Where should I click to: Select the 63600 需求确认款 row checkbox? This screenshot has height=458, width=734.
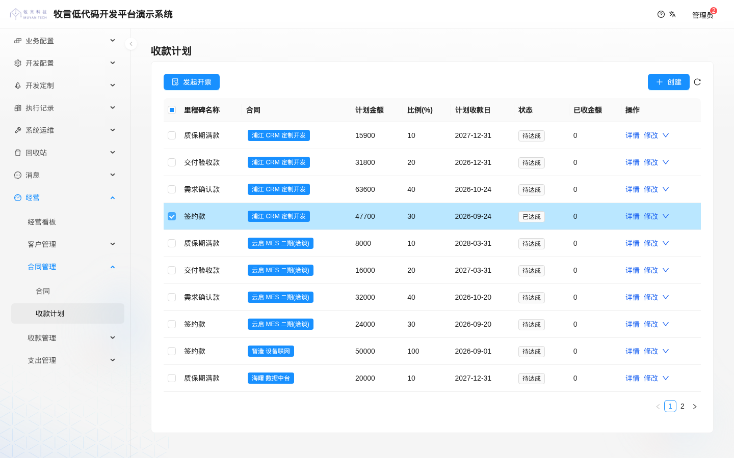[x=172, y=189]
